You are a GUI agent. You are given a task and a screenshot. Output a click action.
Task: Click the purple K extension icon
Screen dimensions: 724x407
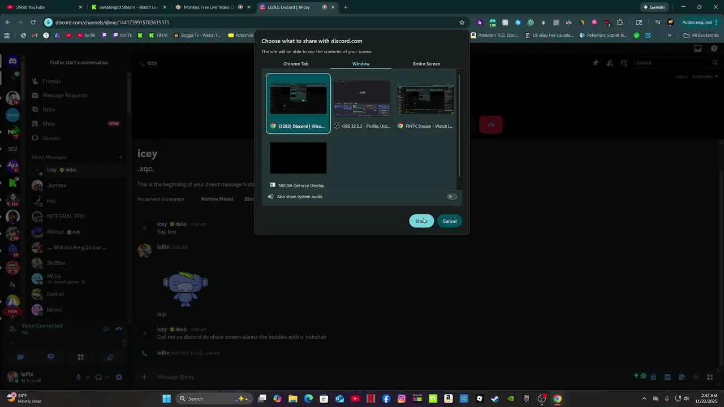pos(480,23)
